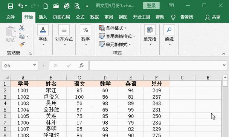Select column C header
Image resolution: width=229 pixels, height=137 pixels.
[79, 78]
